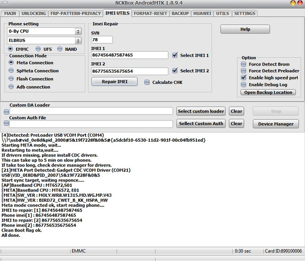Click Select custom loader button
The image size is (305, 261).
point(201,111)
